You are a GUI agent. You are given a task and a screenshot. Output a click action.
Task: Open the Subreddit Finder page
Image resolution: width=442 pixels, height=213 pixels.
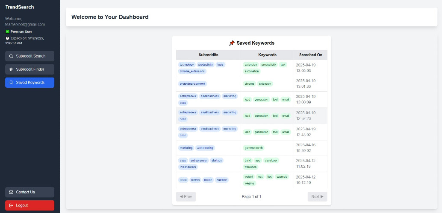pos(29,69)
